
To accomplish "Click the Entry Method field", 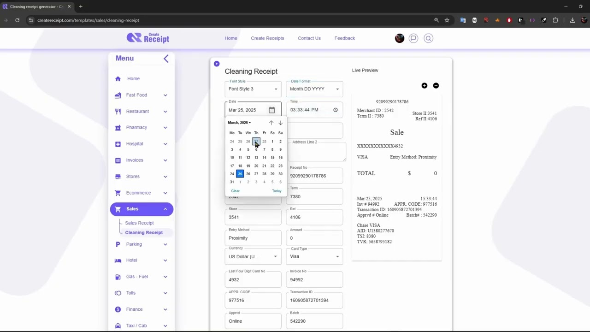I will 253,238.
